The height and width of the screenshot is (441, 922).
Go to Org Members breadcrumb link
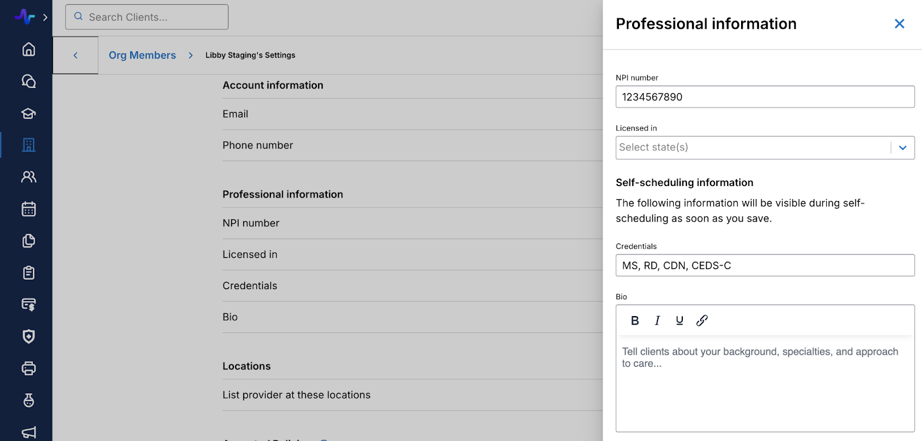(x=142, y=55)
